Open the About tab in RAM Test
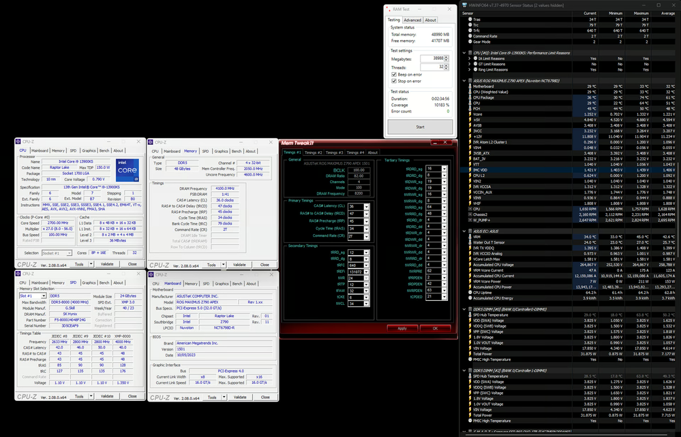The image size is (681, 437). [430, 20]
